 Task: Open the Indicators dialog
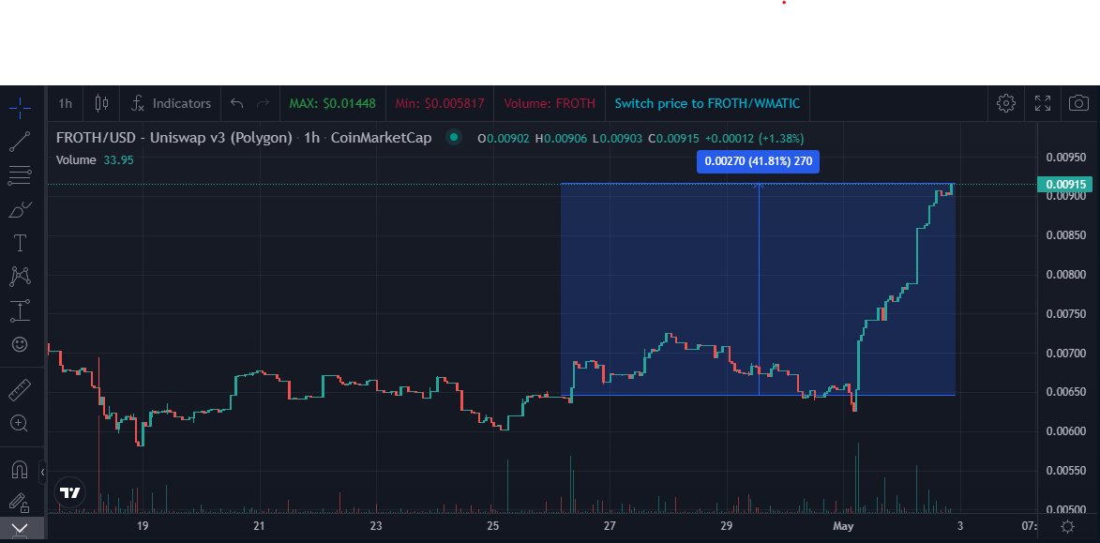pyautogui.click(x=171, y=104)
